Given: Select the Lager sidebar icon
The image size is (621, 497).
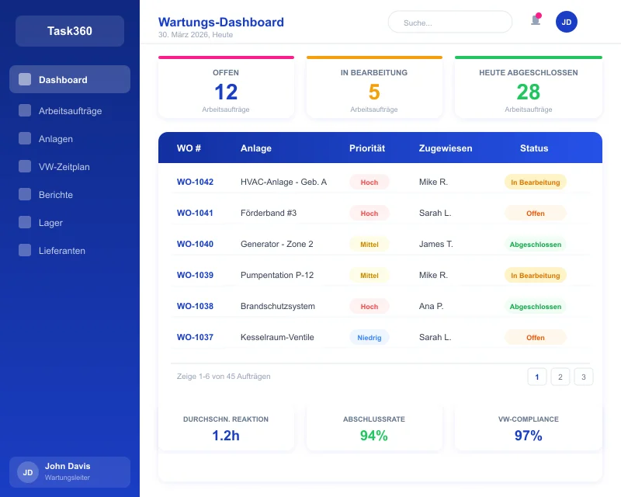Looking at the screenshot, I should pyautogui.click(x=23, y=223).
